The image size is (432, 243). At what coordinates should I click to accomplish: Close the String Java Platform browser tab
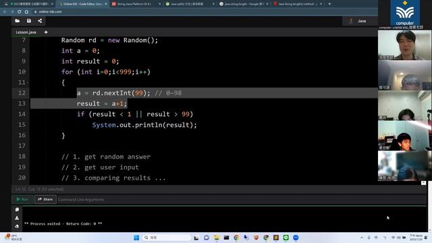[159, 4]
